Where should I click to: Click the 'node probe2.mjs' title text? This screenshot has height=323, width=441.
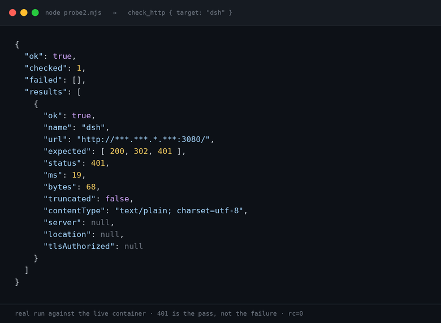click(x=73, y=12)
